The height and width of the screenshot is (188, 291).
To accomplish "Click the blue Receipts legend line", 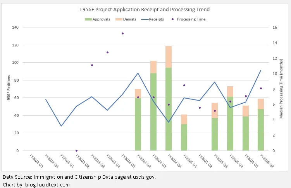I will point(145,19).
